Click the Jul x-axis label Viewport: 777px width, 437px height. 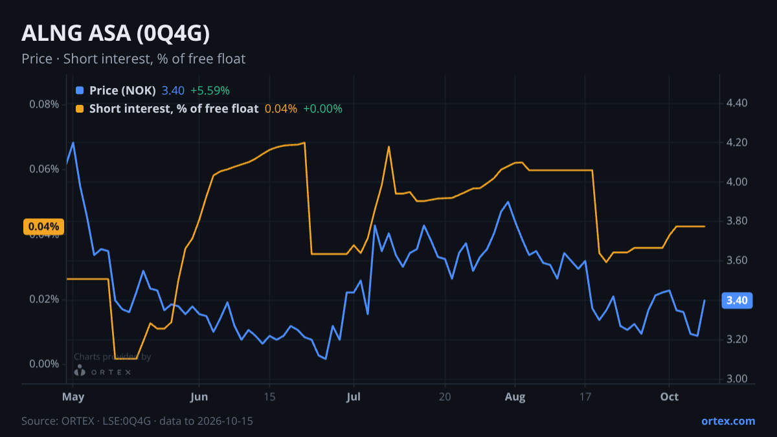point(354,396)
